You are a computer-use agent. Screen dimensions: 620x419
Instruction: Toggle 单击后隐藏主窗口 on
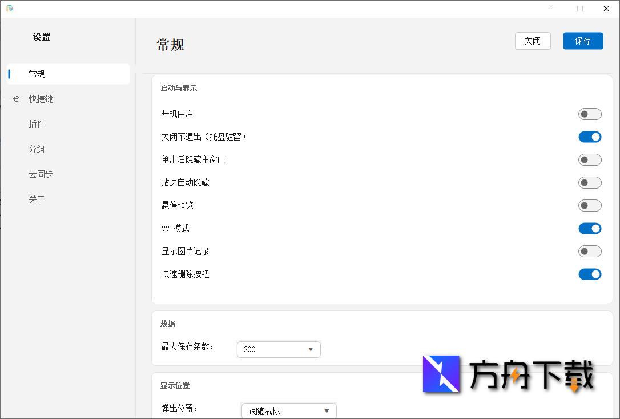pyautogui.click(x=590, y=159)
